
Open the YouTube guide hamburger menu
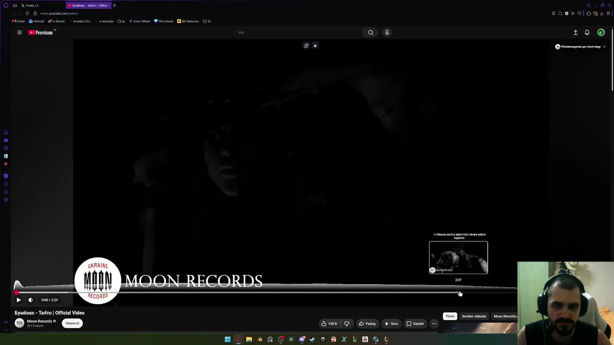tap(19, 33)
